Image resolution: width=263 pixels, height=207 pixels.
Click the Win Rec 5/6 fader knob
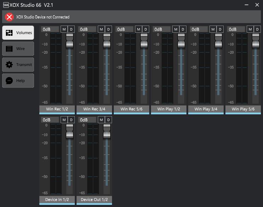[x=144, y=41]
